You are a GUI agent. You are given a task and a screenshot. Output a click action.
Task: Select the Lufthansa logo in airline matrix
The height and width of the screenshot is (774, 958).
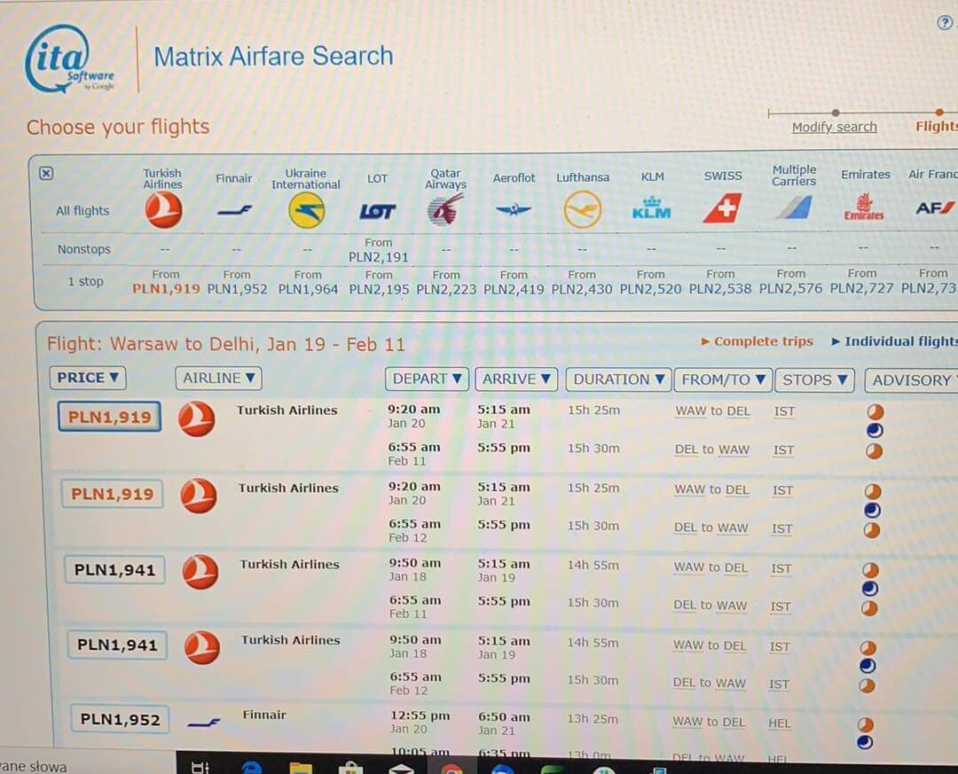(582, 209)
